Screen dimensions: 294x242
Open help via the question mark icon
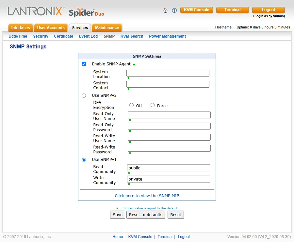click(x=174, y=10)
